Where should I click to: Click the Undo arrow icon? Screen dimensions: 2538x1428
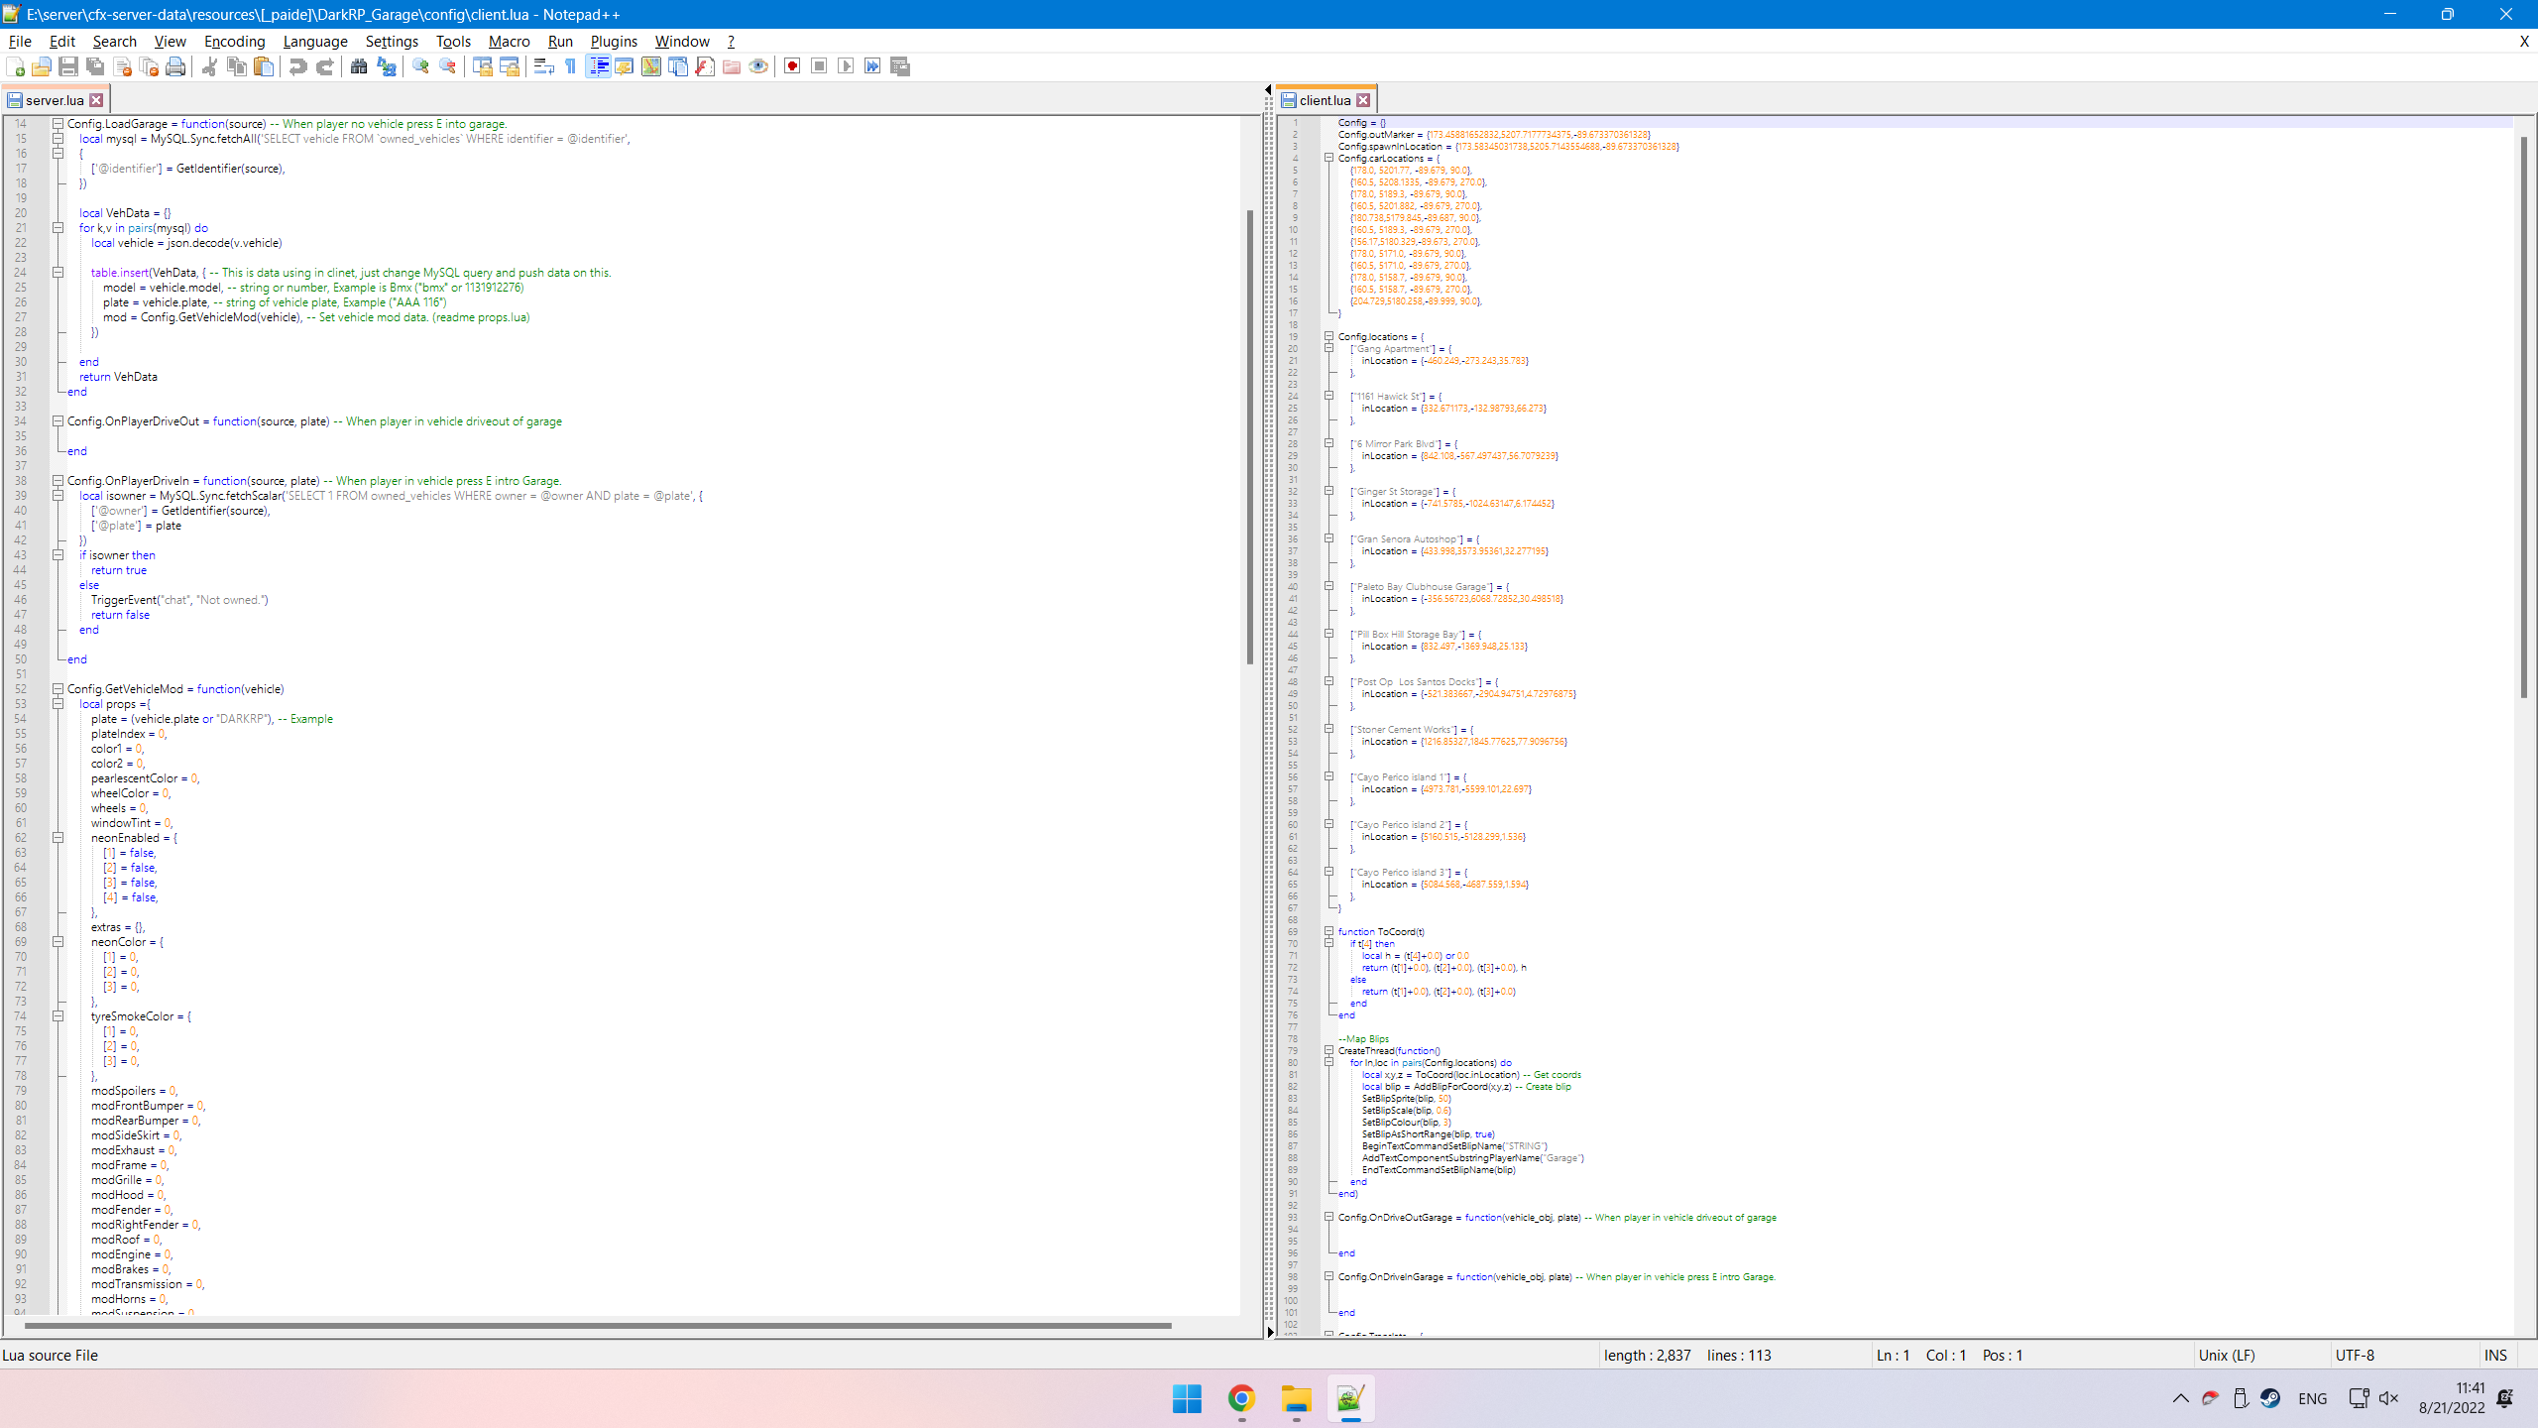coord(297,66)
